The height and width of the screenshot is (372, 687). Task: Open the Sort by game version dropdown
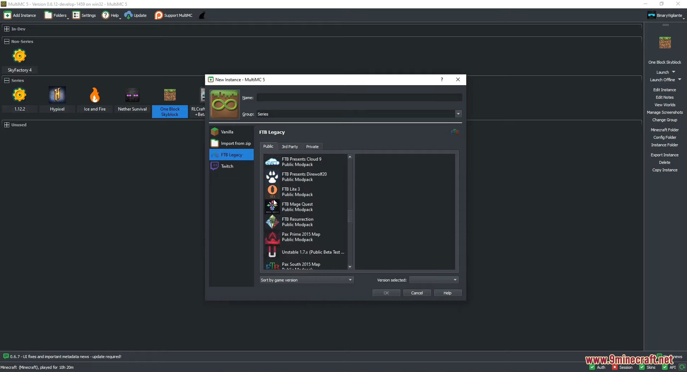(307, 280)
